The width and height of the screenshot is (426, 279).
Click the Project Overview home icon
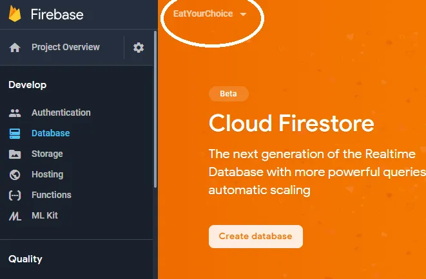(x=15, y=48)
